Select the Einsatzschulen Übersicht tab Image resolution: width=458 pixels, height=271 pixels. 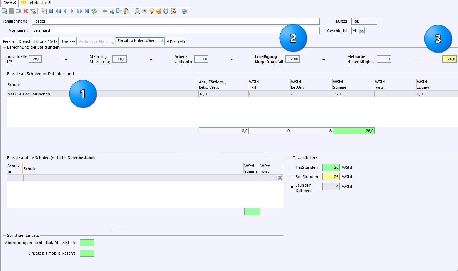click(x=140, y=41)
